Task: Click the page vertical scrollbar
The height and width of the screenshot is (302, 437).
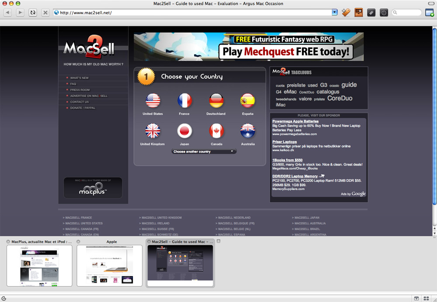Action: pos(434,116)
